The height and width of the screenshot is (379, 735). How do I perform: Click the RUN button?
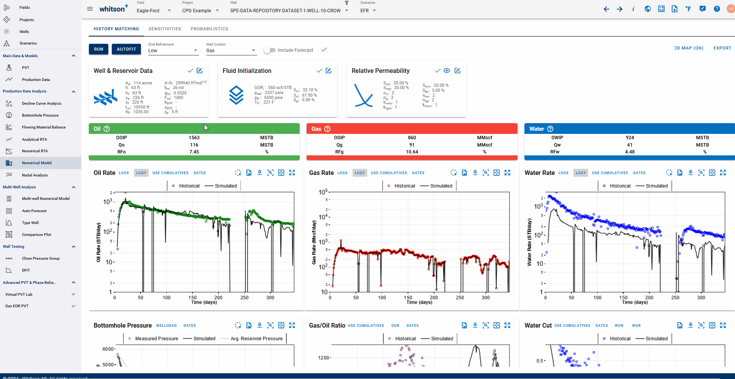(x=99, y=49)
